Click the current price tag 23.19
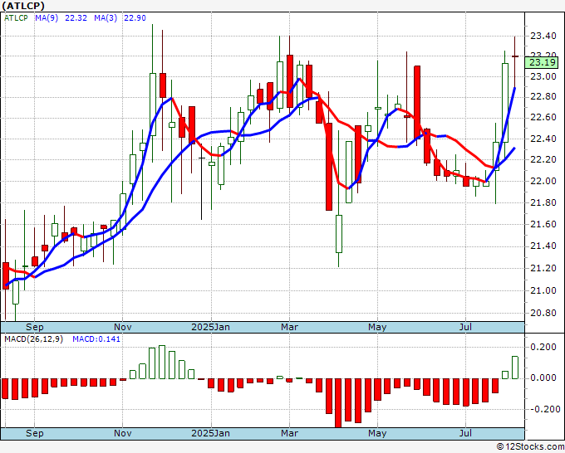565x453 pixels. [x=543, y=62]
